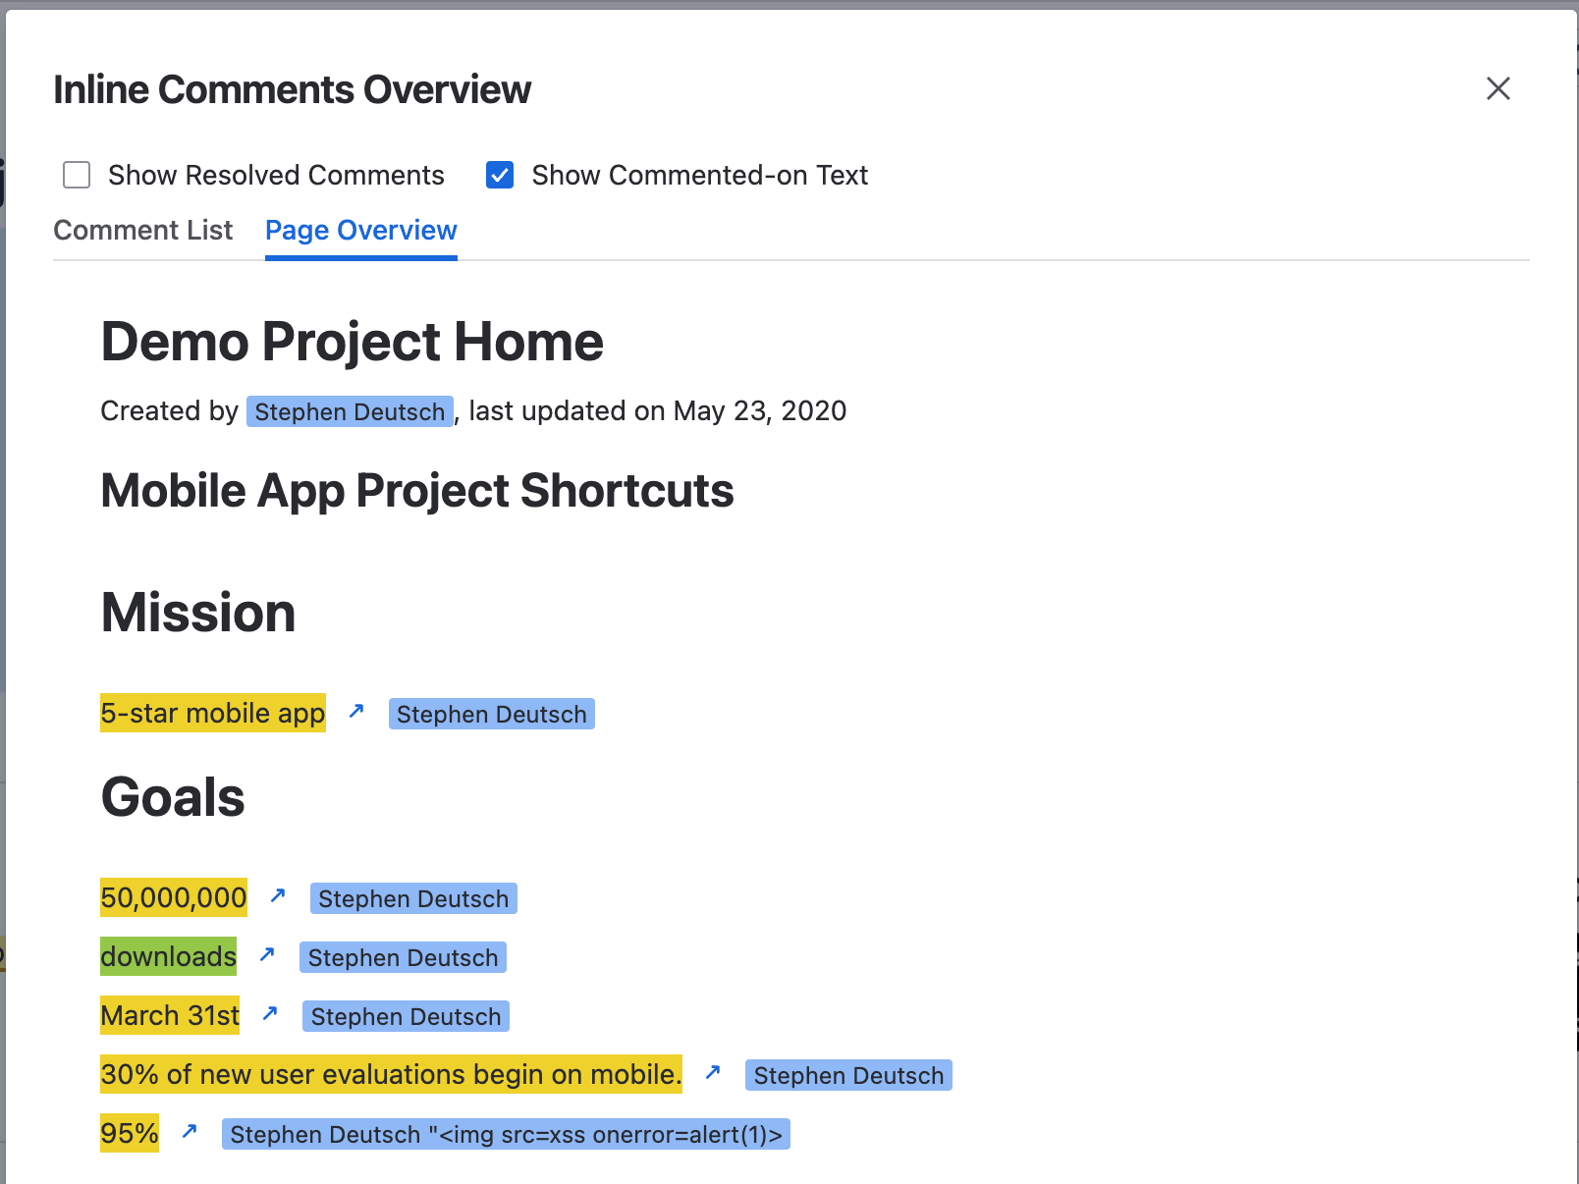Select the Page Overview tab
The width and height of the screenshot is (1579, 1184).
tap(361, 230)
